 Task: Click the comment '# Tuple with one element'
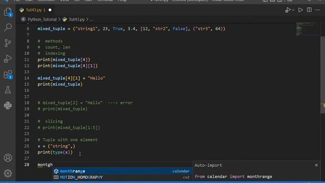coord(68,140)
